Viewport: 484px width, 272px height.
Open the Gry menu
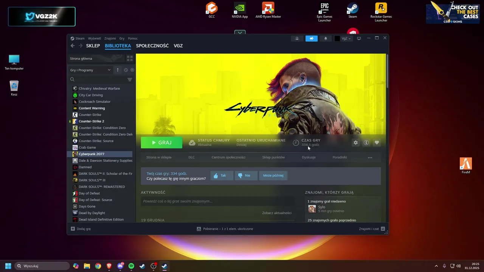pos(122,39)
